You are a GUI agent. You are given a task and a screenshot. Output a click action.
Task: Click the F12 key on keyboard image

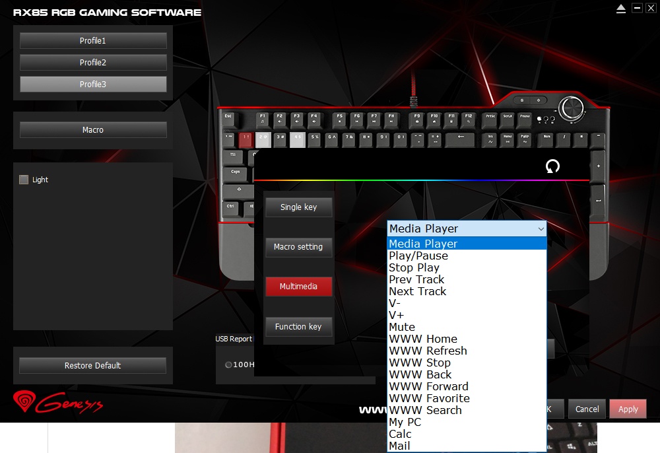(x=469, y=120)
